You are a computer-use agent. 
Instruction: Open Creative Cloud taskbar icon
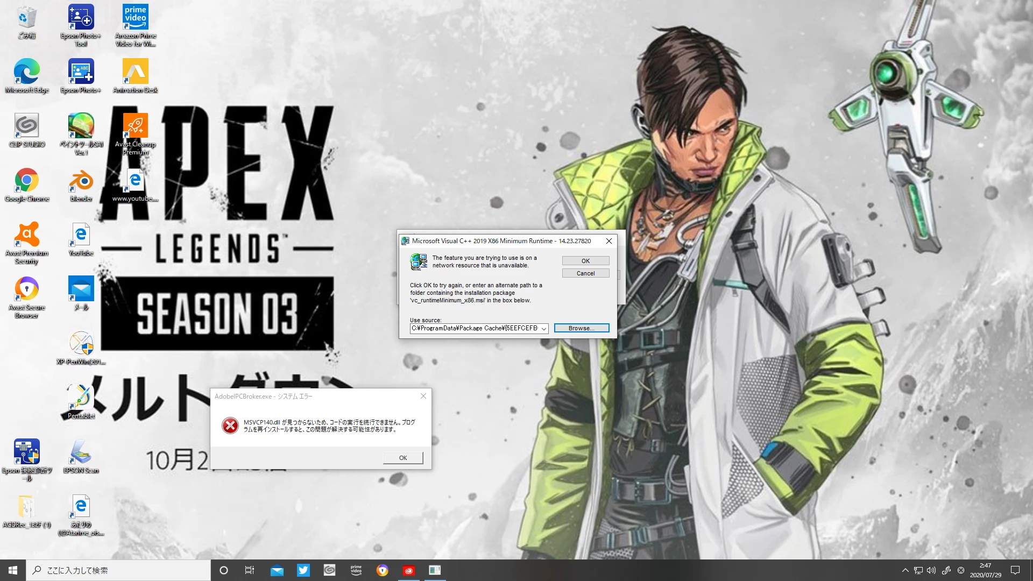pyautogui.click(x=408, y=570)
